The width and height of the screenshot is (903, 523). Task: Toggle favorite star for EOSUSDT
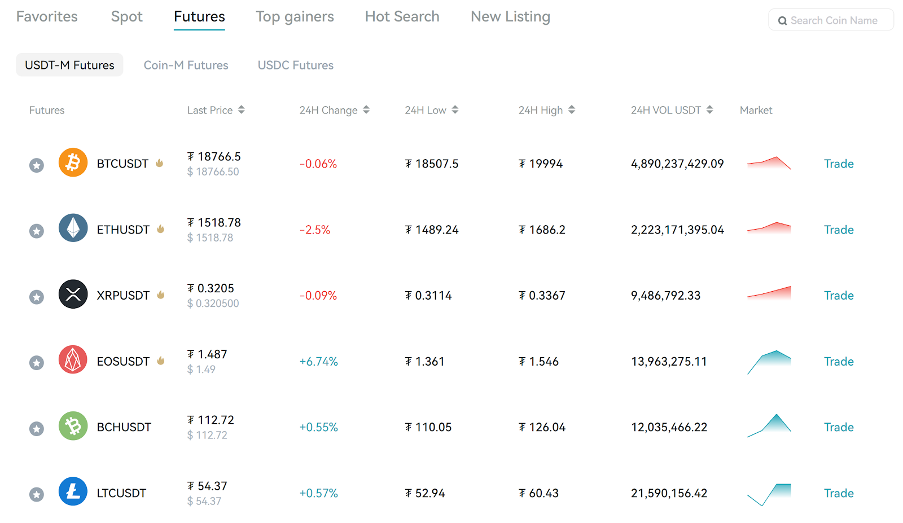pos(37,363)
